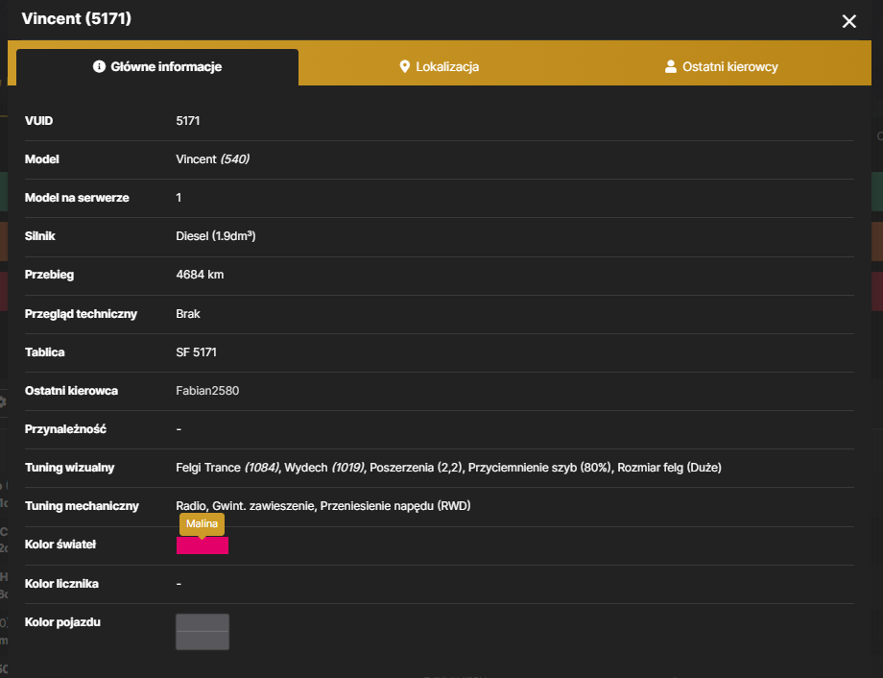The width and height of the screenshot is (883, 678).
Task: Select the VUID value 5171
Action: click(187, 121)
